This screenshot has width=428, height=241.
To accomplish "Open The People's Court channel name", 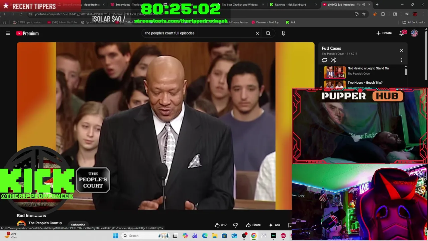I will pyautogui.click(x=43, y=223).
